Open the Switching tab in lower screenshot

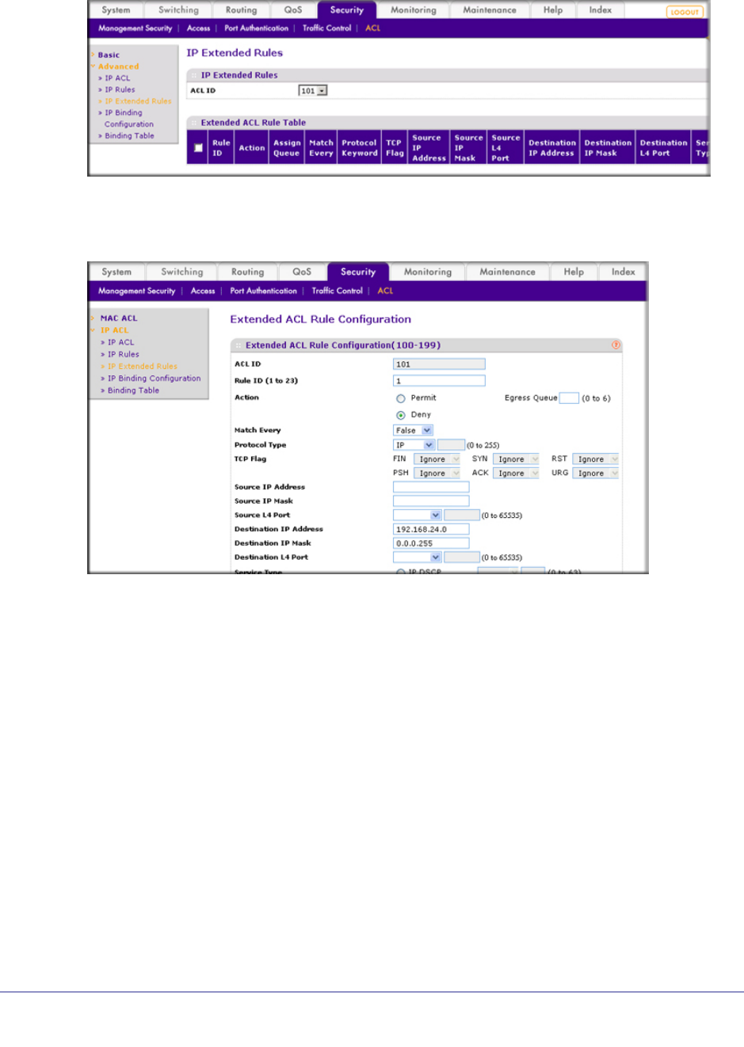[182, 272]
